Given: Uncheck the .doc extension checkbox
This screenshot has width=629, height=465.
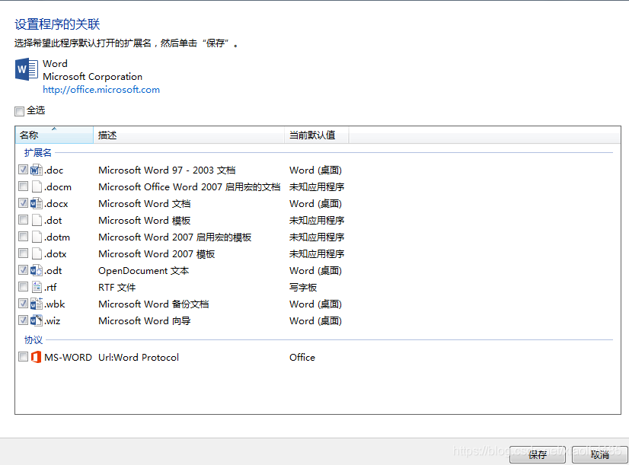Looking at the screenshot, I should click(23, 170).
